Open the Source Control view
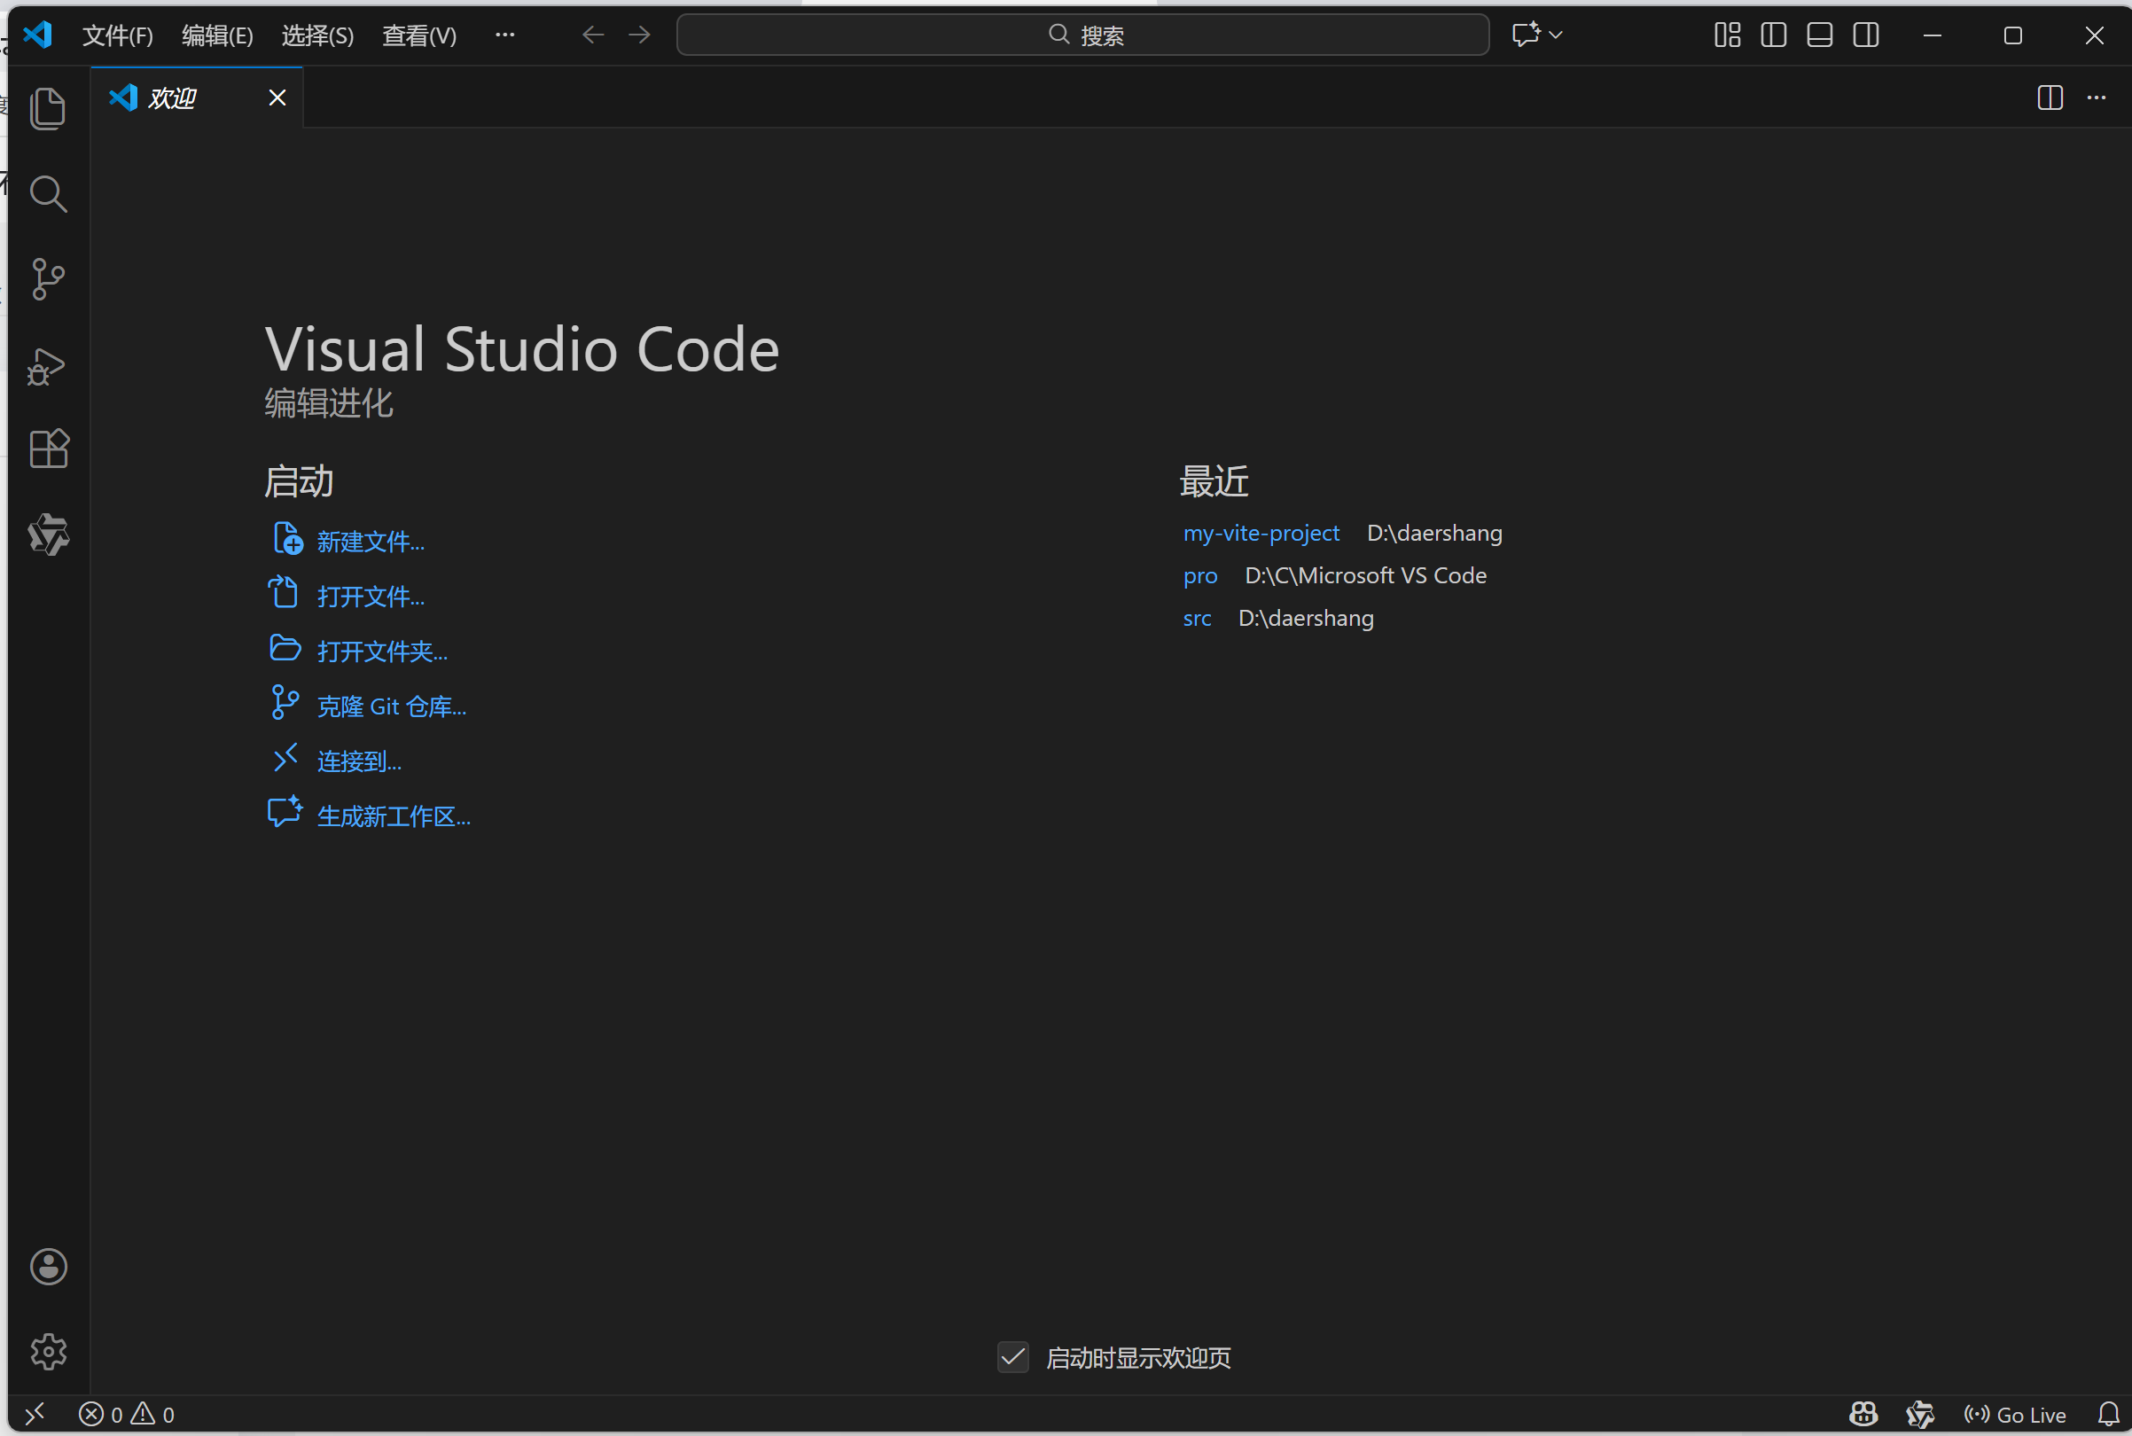2132x1436 pixels. [x=48, y=279]
